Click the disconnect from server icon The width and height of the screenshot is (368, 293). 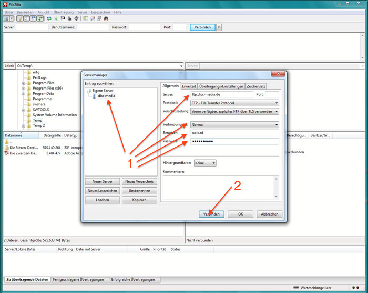click(70, 18)
